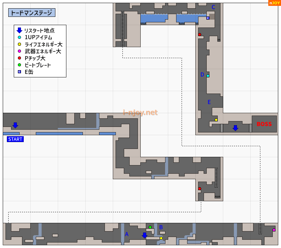This screenshot has height=248, width=281.
Task: Click the yellow life energy dot below E
Action: pyautogui.click(x=216, y=120)
